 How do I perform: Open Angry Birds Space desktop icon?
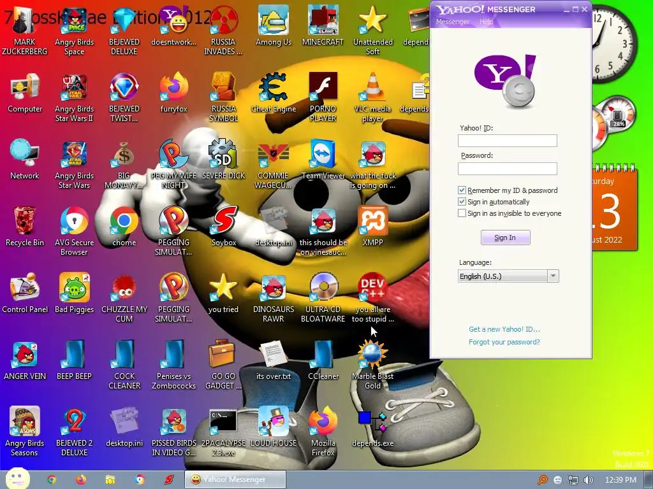74,30
